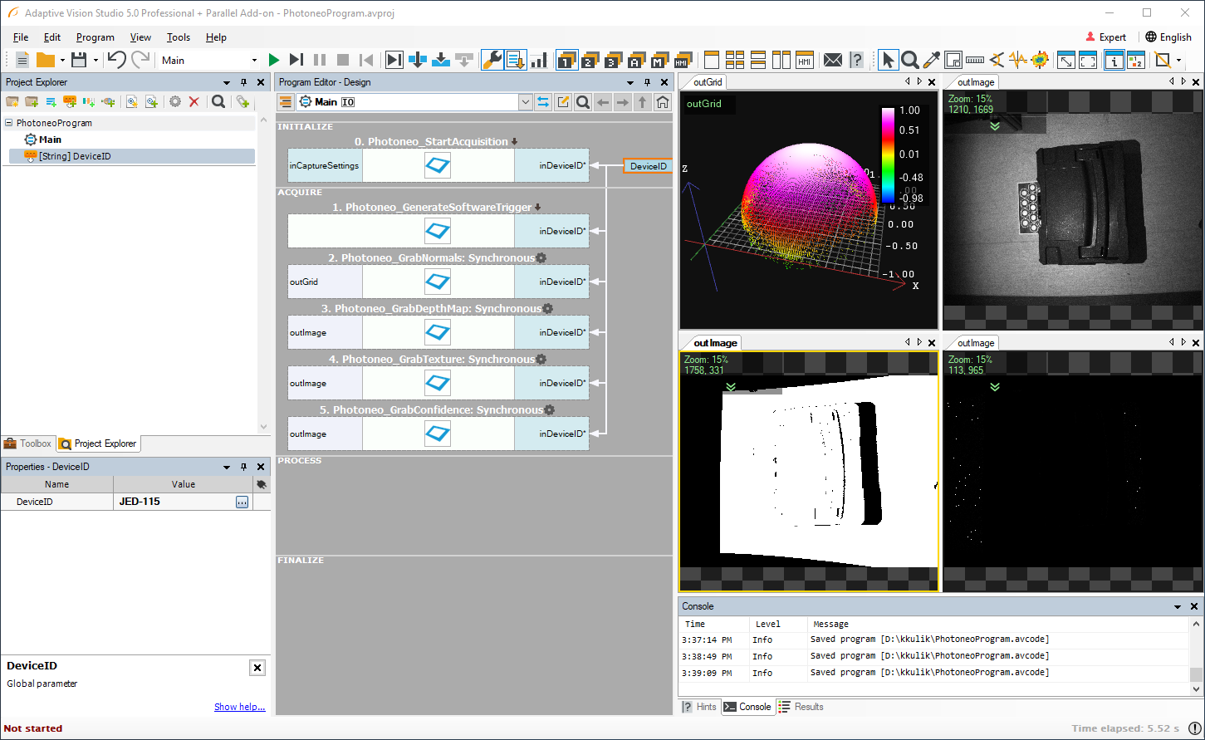Open the Main program dropdown in toolbar
Screen dimensions: 1205x740
[x=254, y=60]
